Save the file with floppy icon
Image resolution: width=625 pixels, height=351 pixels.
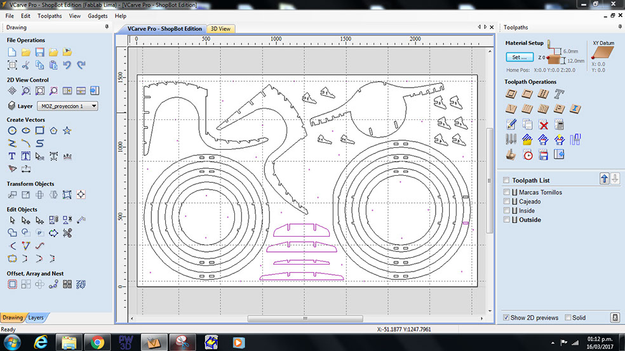pyautogui.click(x=39, y=52)
